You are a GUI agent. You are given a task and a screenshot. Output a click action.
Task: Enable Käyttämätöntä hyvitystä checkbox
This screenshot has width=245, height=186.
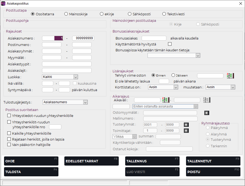pos(170,44)
